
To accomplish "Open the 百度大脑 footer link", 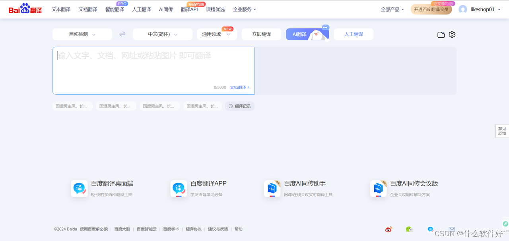I will pos(122,229).
